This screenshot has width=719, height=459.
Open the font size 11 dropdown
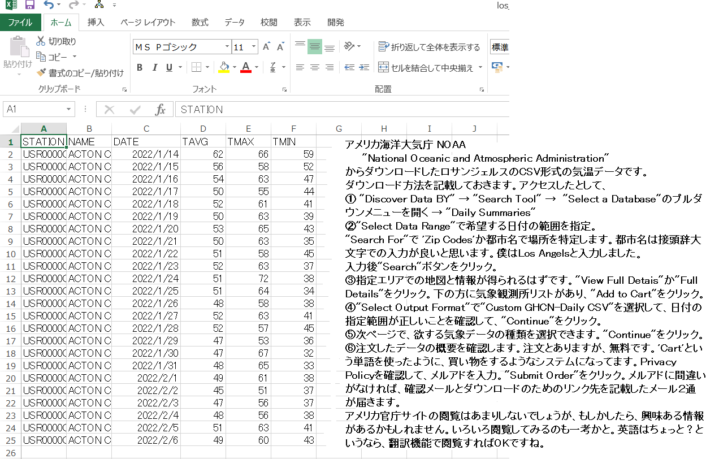254,47
